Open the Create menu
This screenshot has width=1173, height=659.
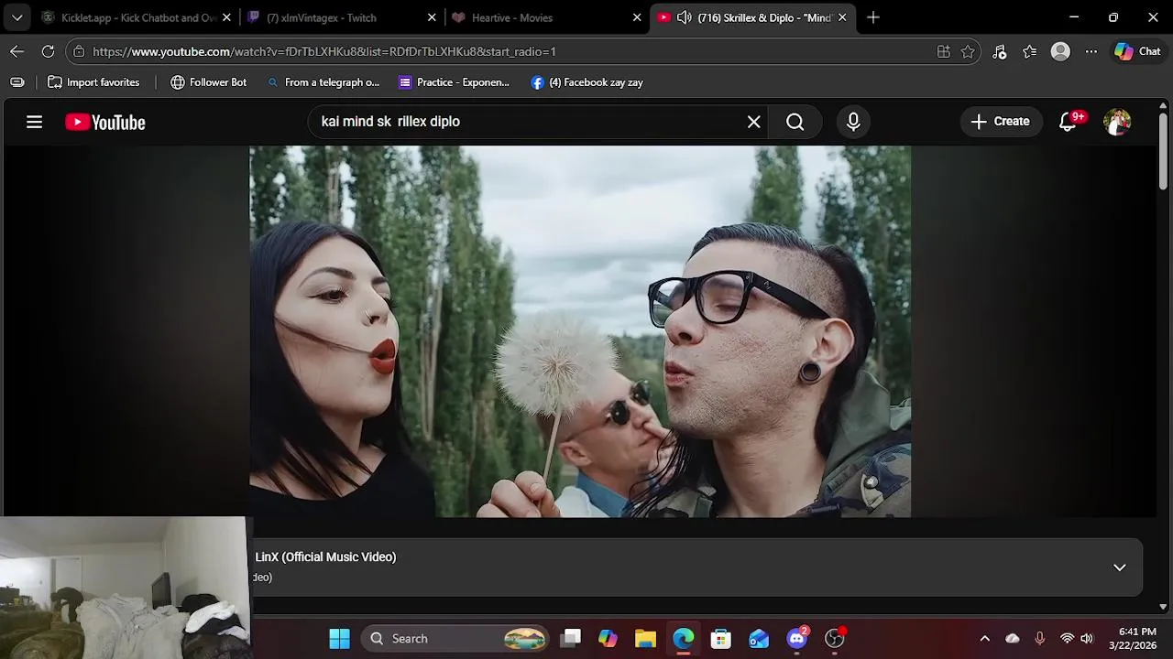pyautogui.click(x=1001, y=121)
